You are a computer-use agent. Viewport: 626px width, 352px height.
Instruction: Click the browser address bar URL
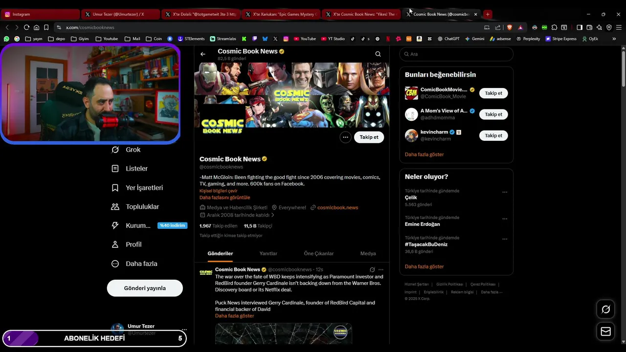pos(90,27)
